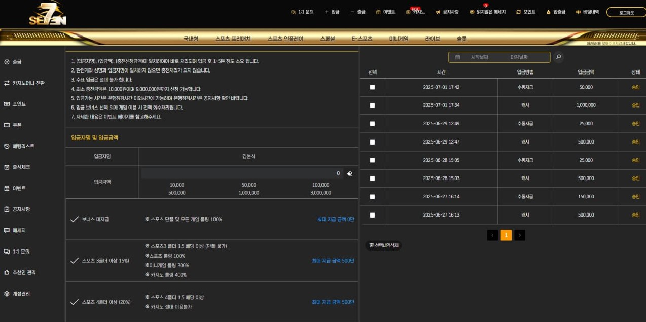Go to next page with right chevron
The height and width of the screenshot is (322, 646).
coord(520,235)
